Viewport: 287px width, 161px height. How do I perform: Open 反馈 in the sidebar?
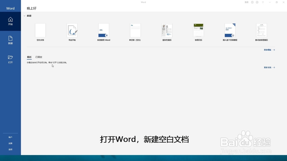coord(10,144)
